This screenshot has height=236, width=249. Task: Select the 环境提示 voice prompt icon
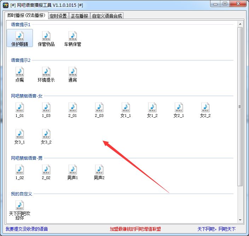(46, 74)
